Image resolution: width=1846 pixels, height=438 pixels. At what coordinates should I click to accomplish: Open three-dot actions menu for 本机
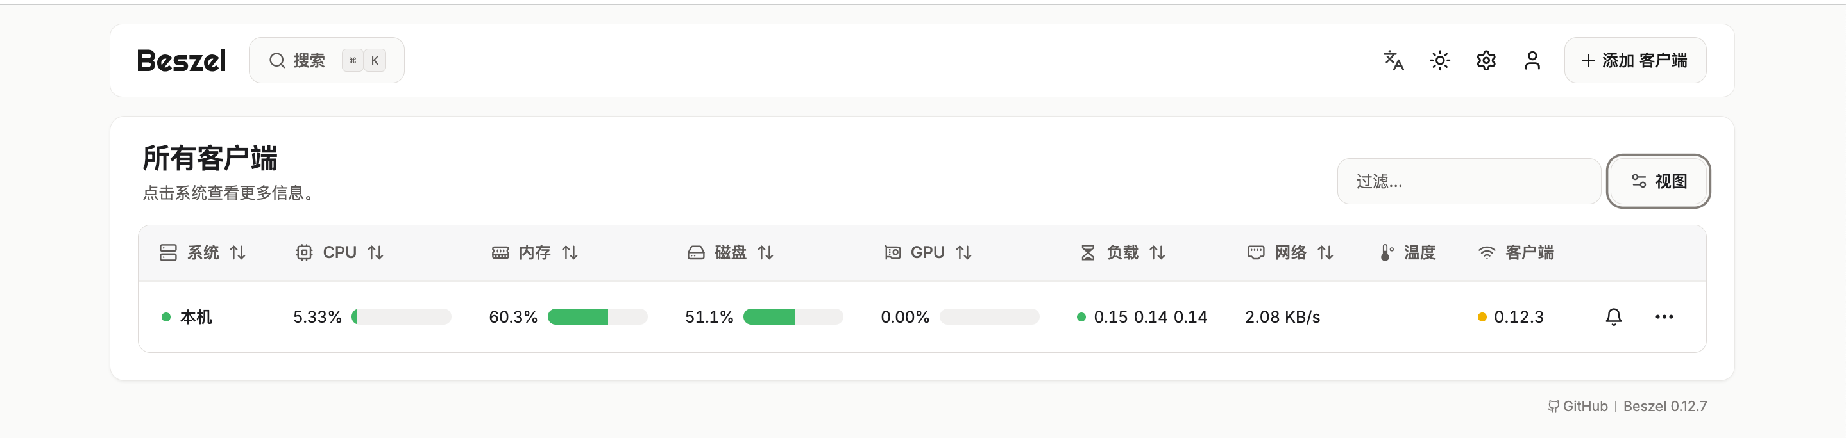(1664, 317)
